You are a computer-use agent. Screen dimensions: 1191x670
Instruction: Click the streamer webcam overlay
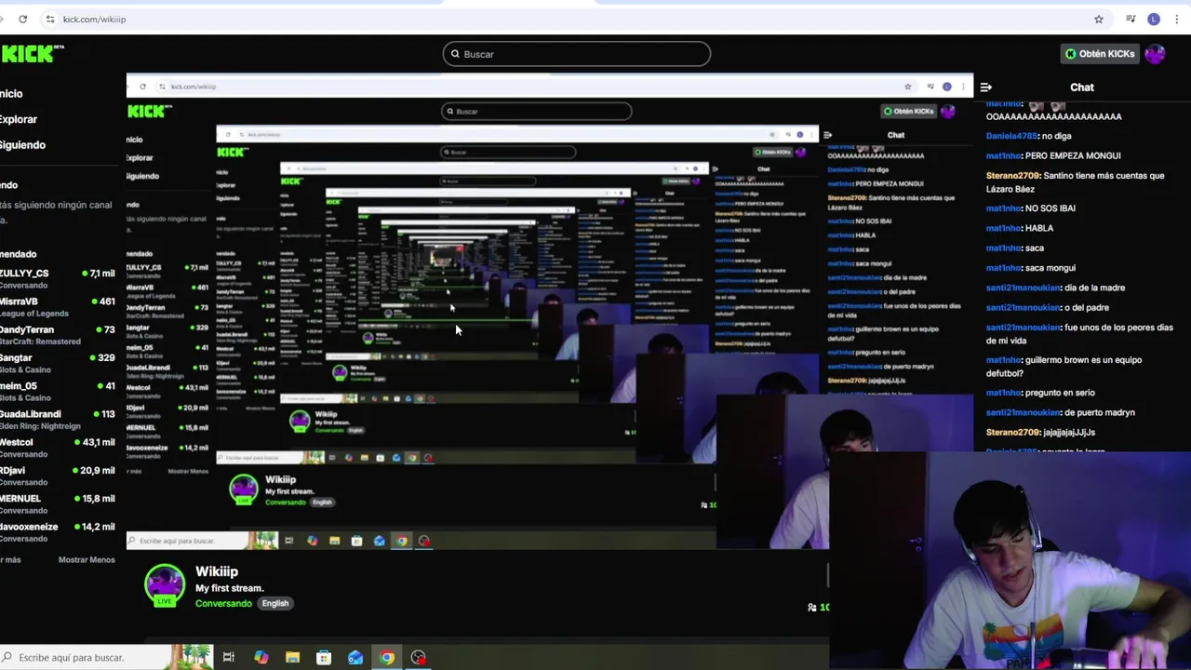tap(1010, 561)
